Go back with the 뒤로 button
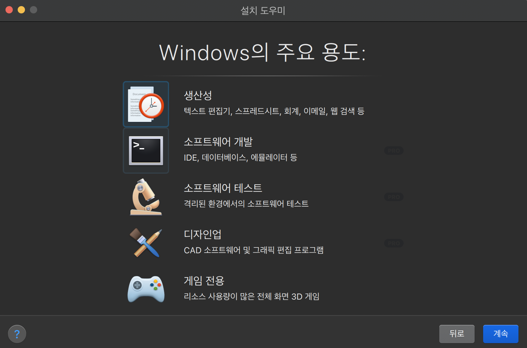Image resolution: width=527 pixels, height=348 pixels. click(457, 334)
